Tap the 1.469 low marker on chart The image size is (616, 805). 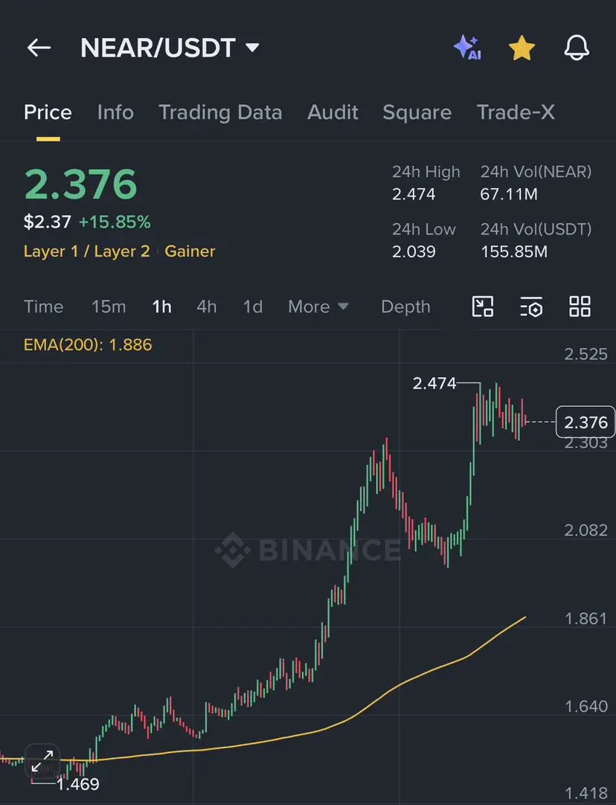coord(78,784)
